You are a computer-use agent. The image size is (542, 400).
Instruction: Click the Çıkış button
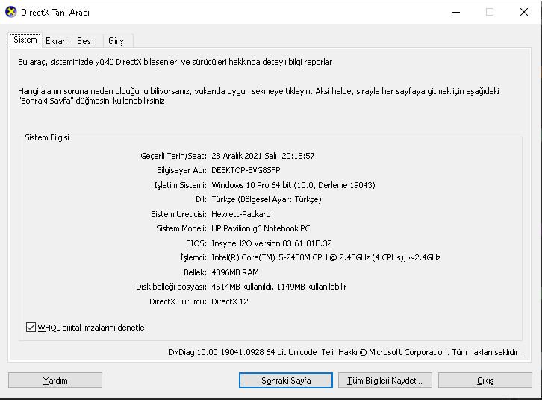[x=485, y=381]
